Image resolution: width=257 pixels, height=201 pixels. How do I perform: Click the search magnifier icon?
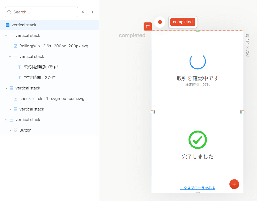pyautogui.click(x=9, y=12)
